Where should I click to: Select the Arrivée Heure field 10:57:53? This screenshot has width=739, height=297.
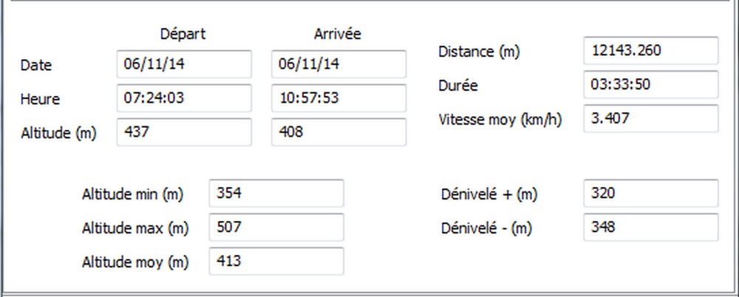pos(338,98)
